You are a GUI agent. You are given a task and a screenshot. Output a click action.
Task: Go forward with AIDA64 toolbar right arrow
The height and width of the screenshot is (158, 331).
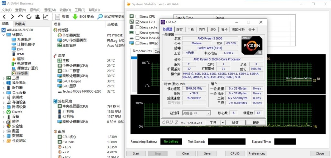pyautogui.click(x=12, y=16)
